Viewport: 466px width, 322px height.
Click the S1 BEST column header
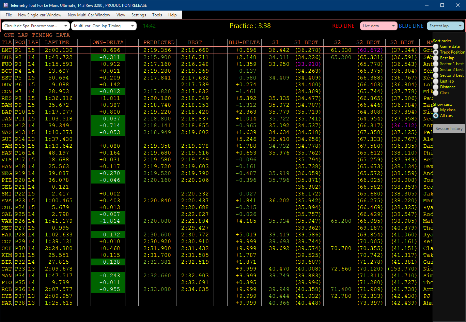(x=306, y=42)
